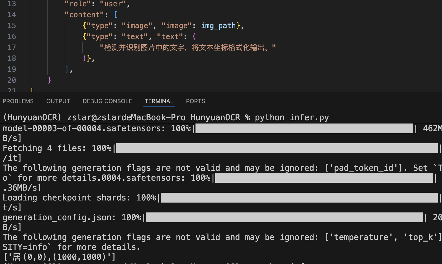442x264 pixels.
Task: Open the PROBLEMS panel tab
Action: click(18, 101)
